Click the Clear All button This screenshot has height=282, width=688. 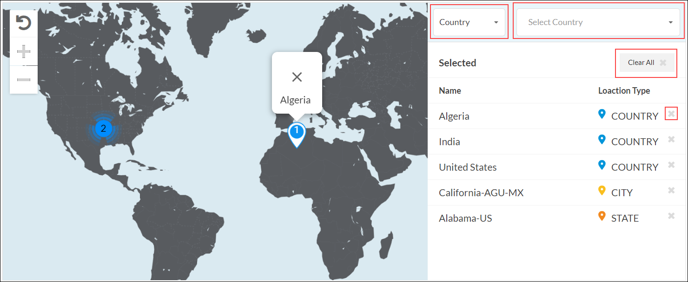pos(647,63)
